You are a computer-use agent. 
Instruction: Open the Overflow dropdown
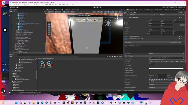coord(159,85)
